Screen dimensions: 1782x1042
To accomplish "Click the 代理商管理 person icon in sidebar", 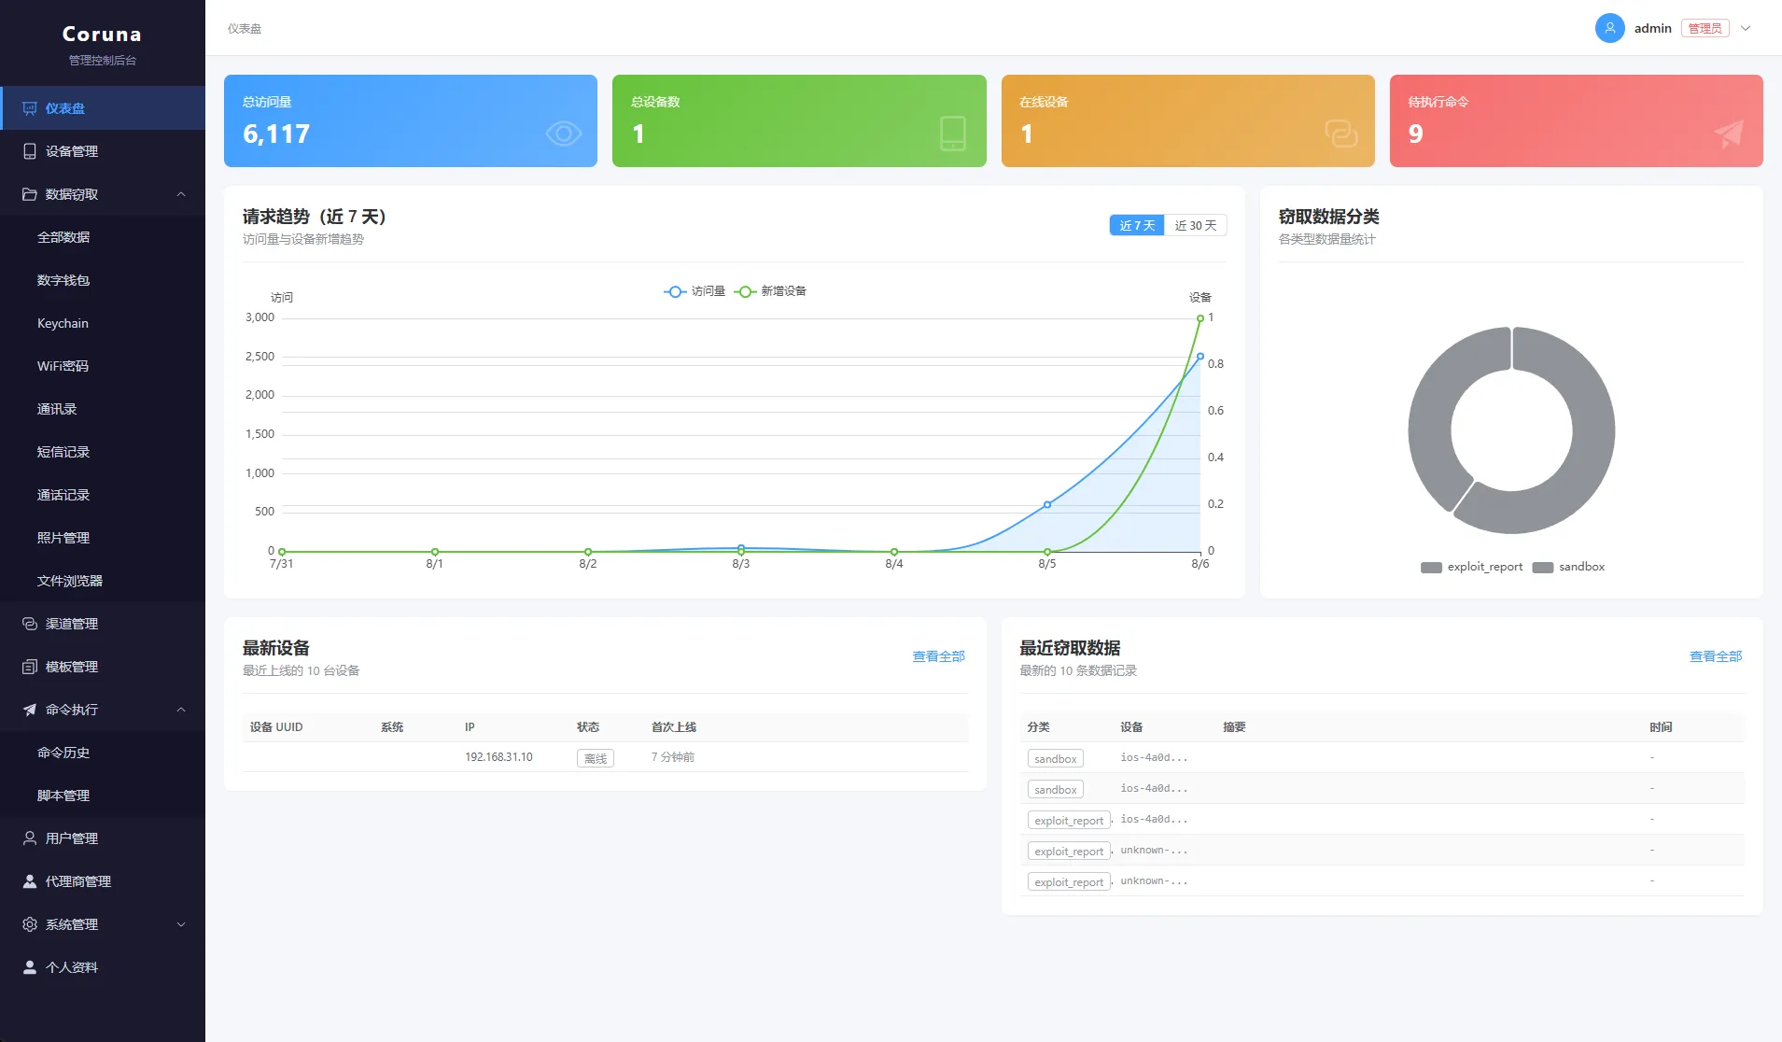I will (x=30, y=881).
